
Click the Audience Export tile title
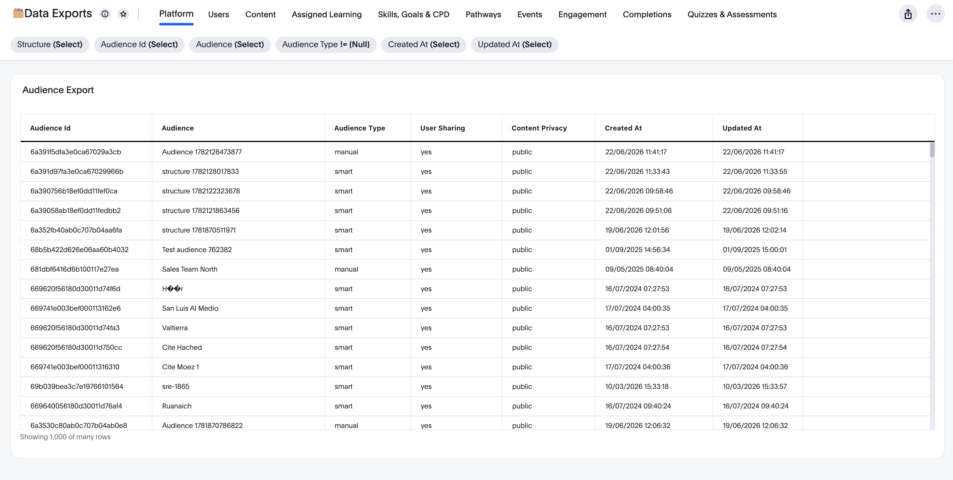coord(58,90)
